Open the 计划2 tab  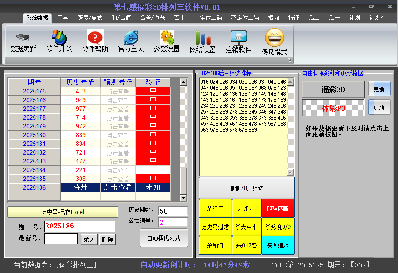click(x=376, y=18)
